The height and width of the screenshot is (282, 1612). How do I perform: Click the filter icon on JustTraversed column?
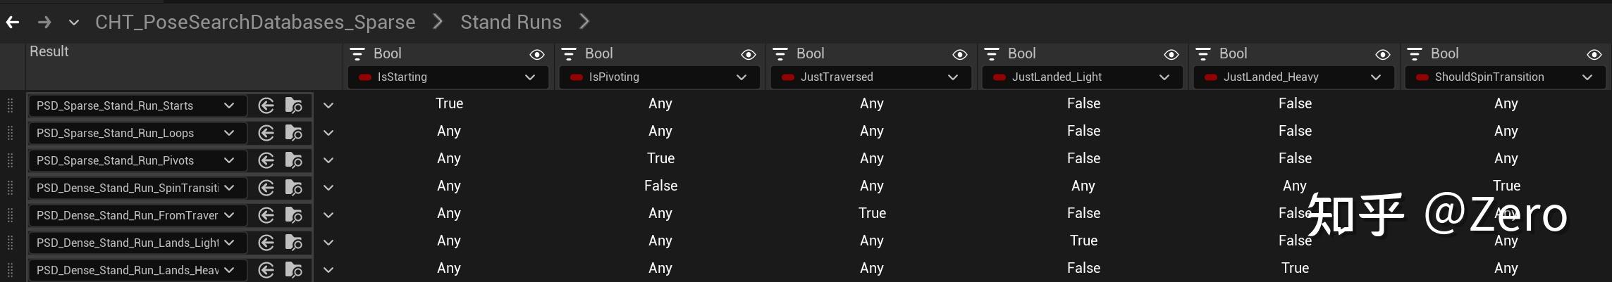[780, 54]
